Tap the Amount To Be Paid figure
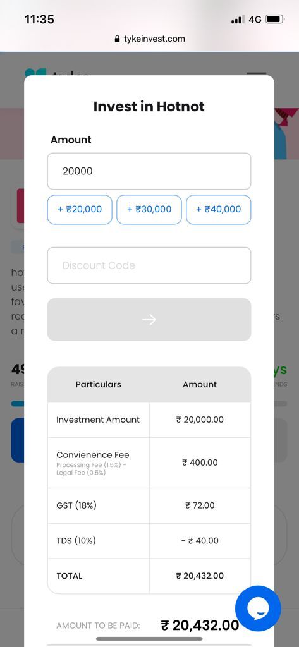 (x=200, y=626)
